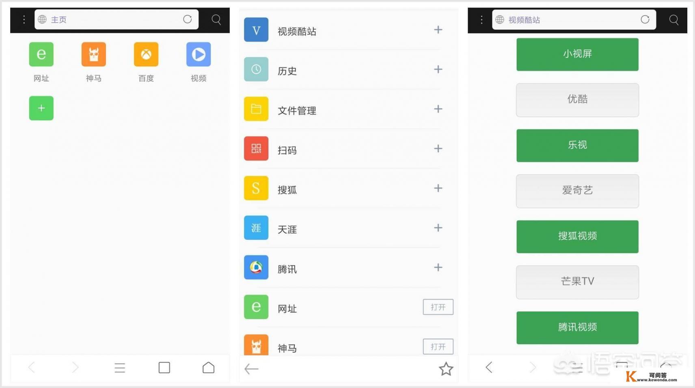
Task: Tap the 视频酷站 V icon in list
Action: tap(256, 30)
